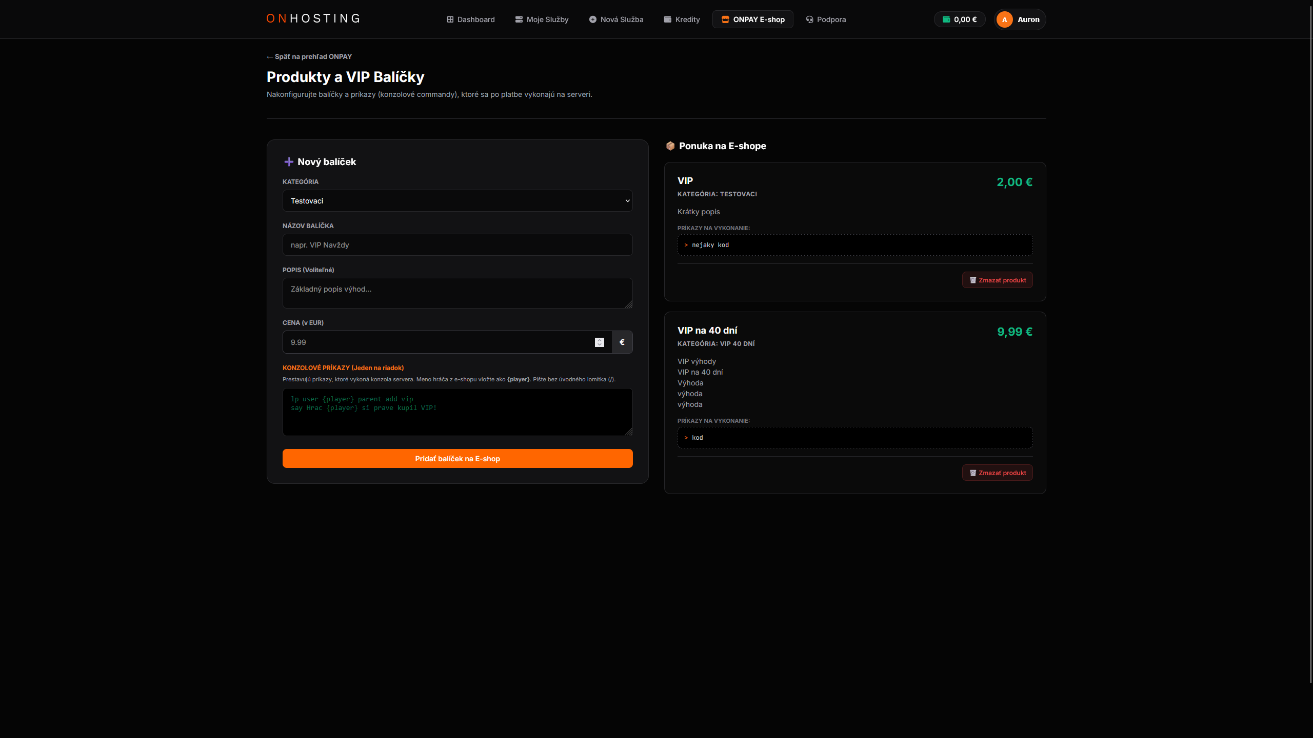Delete the VIP na 40 dní product
The height and width of the screenshot is (738, 1313).
[997, 473]
